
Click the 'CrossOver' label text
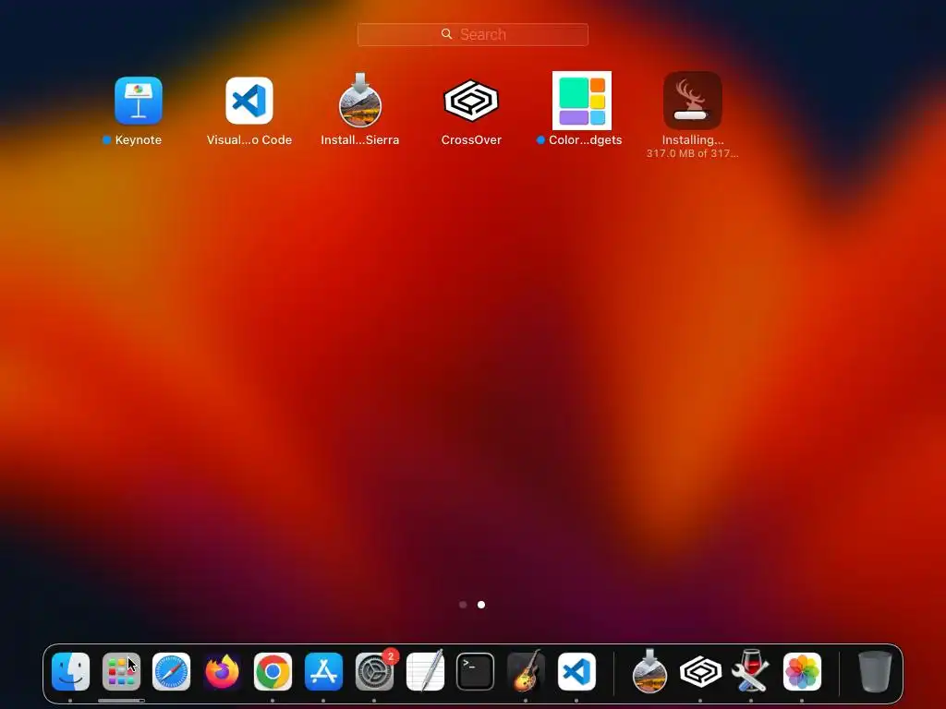[471, 140]
